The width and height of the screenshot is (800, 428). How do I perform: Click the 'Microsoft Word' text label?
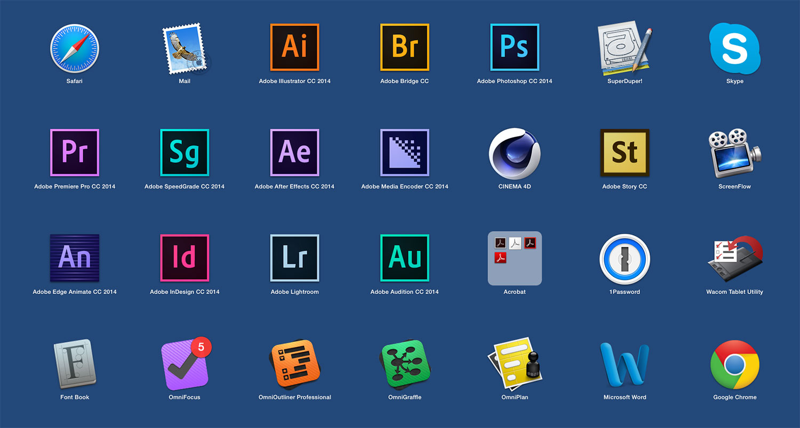click(625, 397)
